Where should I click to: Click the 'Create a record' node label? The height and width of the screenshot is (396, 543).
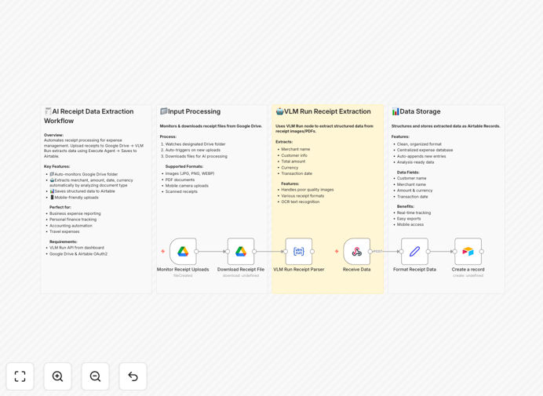[468, 269]
